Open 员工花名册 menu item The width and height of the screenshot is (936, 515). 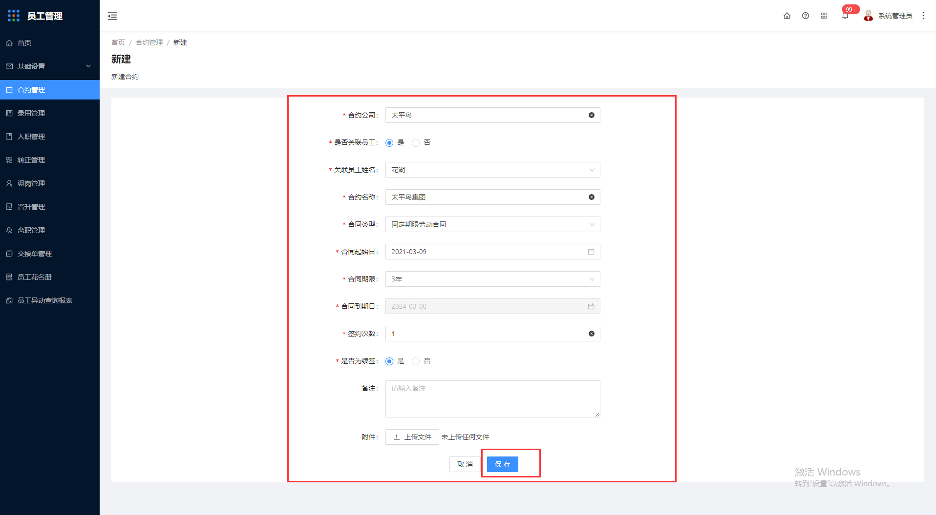50,277
